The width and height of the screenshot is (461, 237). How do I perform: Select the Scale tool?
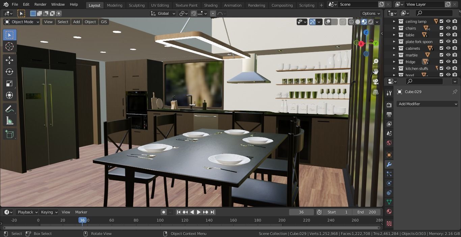[9, 83]
